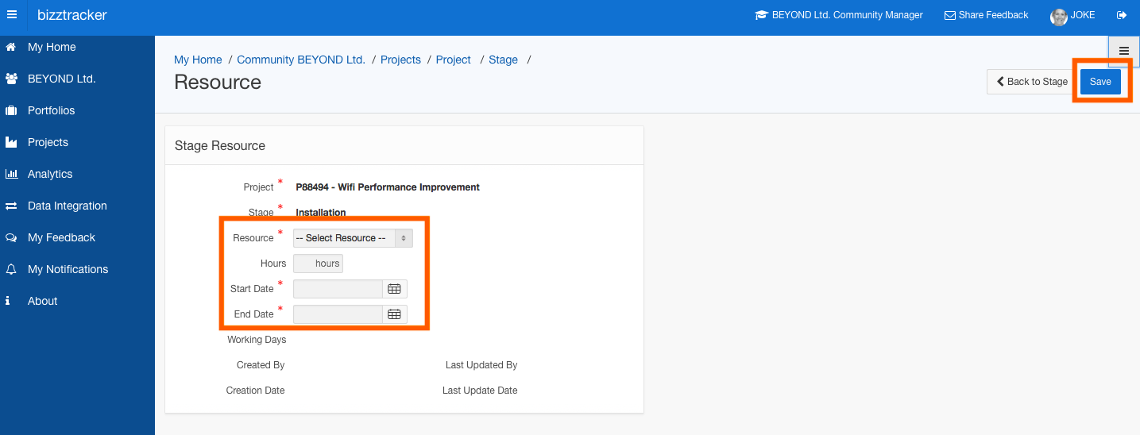Click the Portfolios briefcase icon
Viewport: 1140px width, 435px height.
click(11, 110)
